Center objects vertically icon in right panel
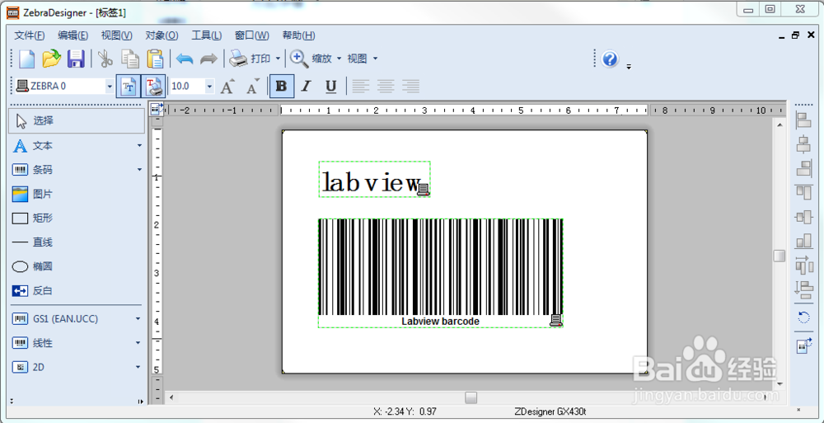The width and height of the screenshot is (824, 423). [x=804, y=217]
